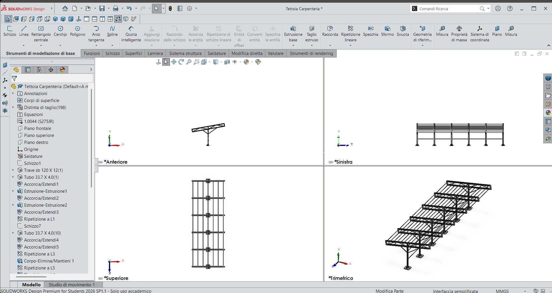This screenshot has height=293, width=552.
Task: Go to the Valutare tab
Action: (x=276, y=53)
